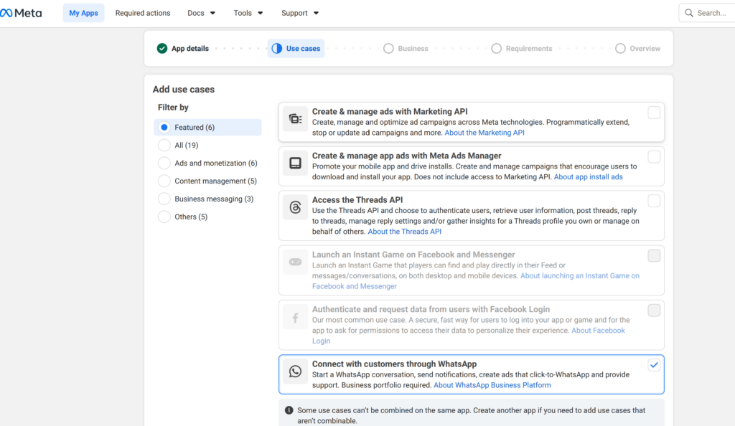Click the Meta logo
The image size is (735, 426).
click(x=21, y=13)
